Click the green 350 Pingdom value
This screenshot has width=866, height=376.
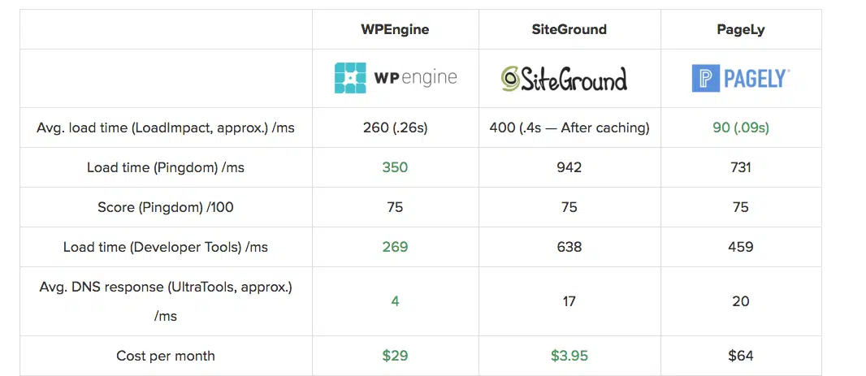(x=395, y=167)
